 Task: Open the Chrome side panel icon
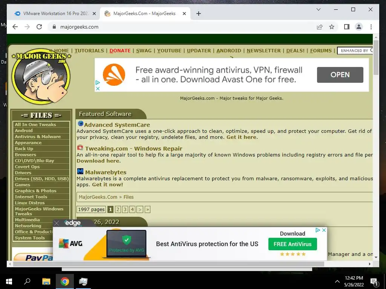pos(347,27)
